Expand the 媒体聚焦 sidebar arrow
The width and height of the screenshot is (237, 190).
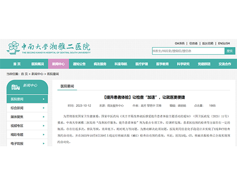44,117
